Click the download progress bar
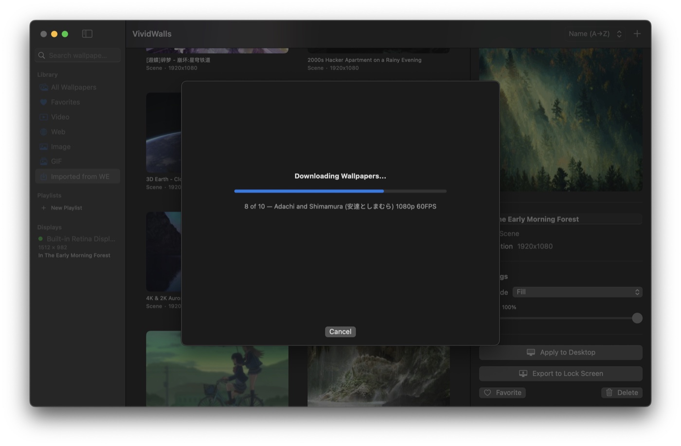Screen dimensions: 681x446 coord(340,191)
